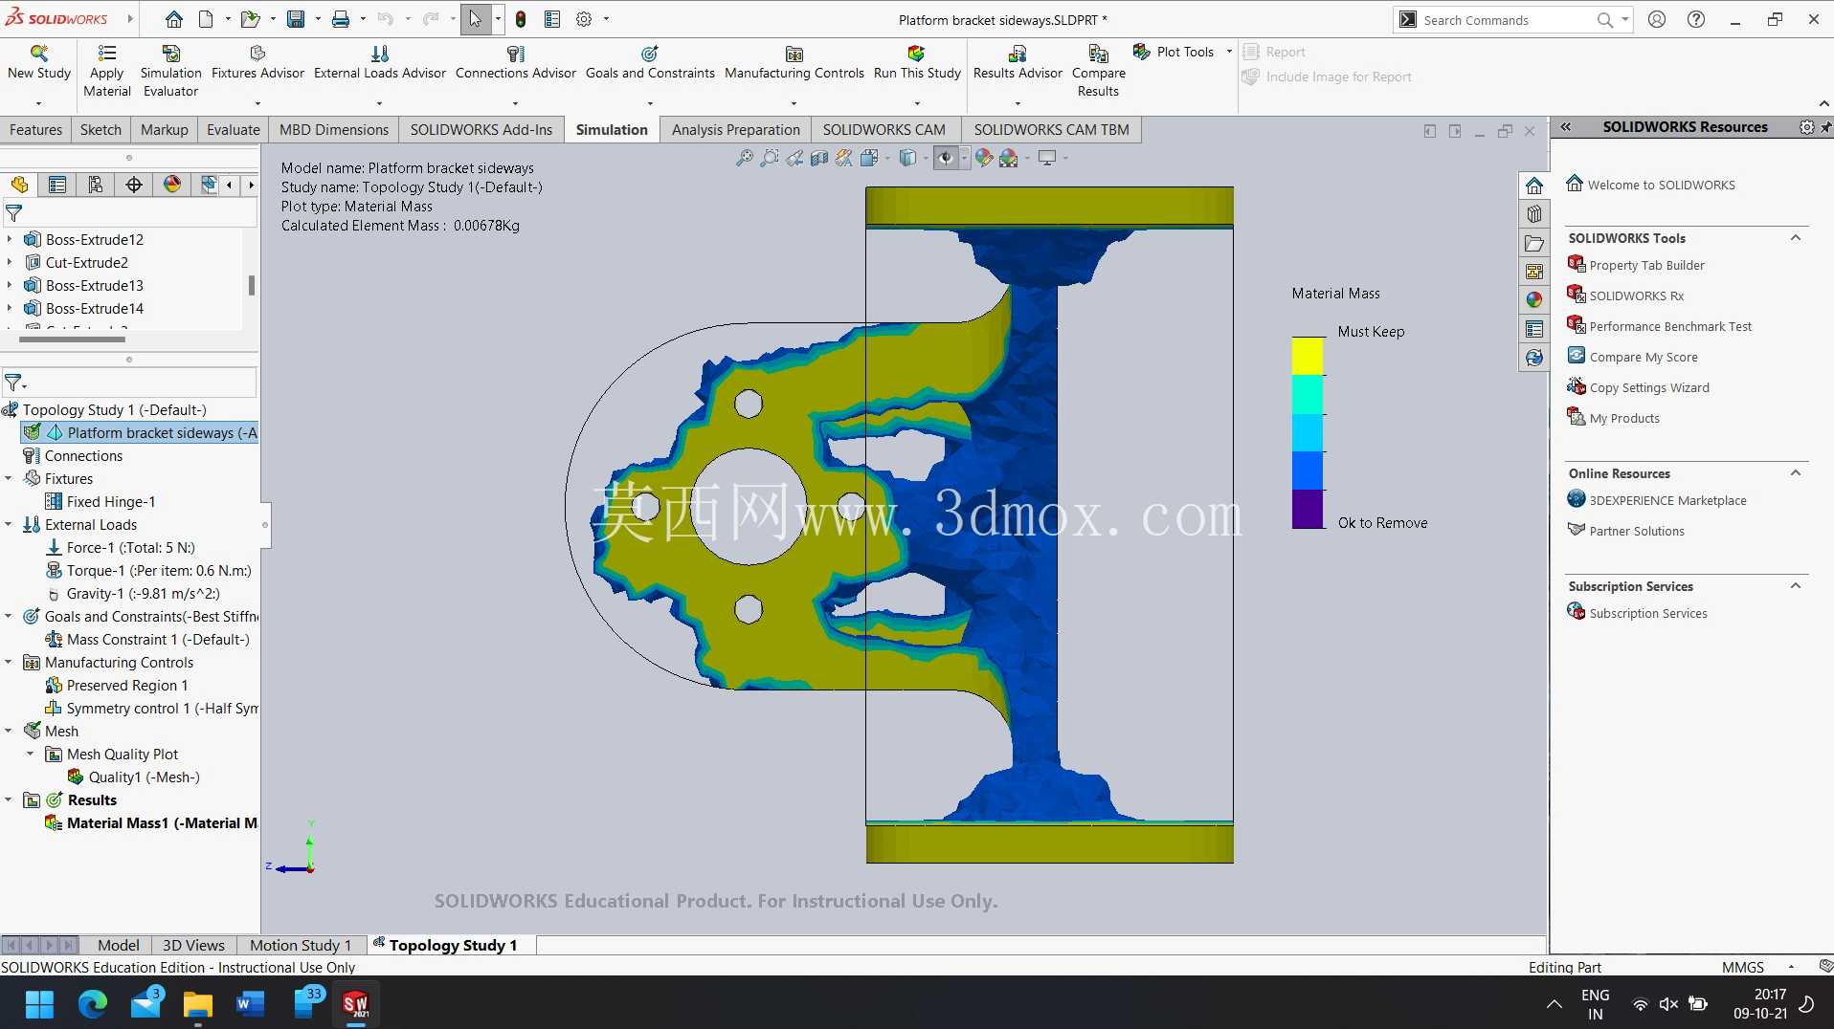Click the New Study icon
This screenshot has height=1029, width=1834.
(38, 54)
